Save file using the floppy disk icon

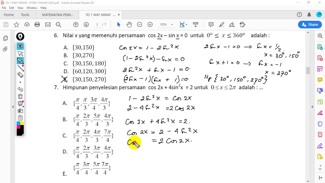tap(6, 25)
